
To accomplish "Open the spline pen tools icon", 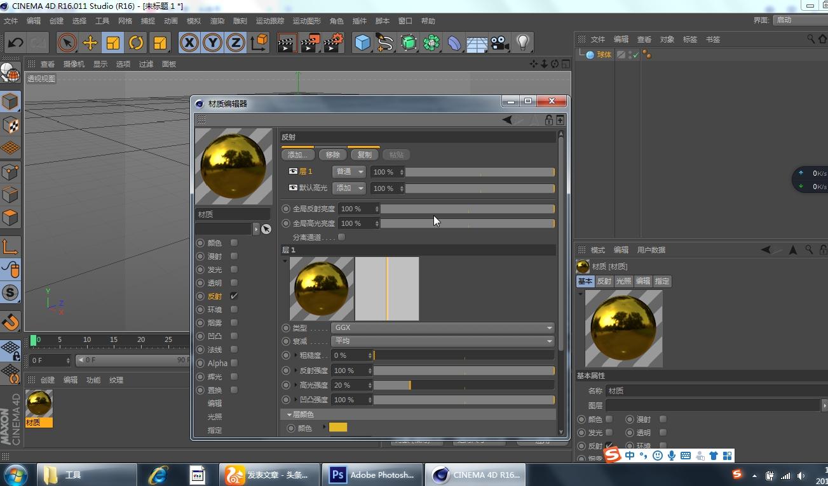I will (385, 43).
